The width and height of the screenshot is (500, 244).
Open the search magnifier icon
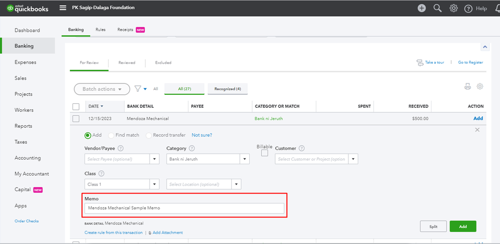click(437, 8)
